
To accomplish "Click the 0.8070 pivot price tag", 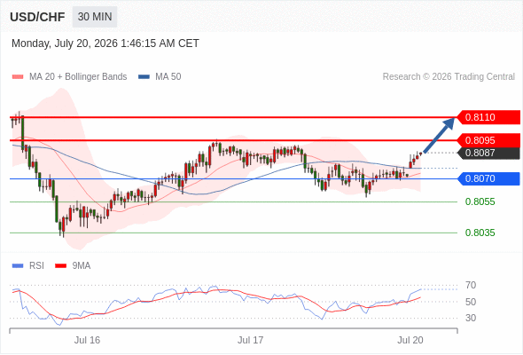I will [488, 178].
